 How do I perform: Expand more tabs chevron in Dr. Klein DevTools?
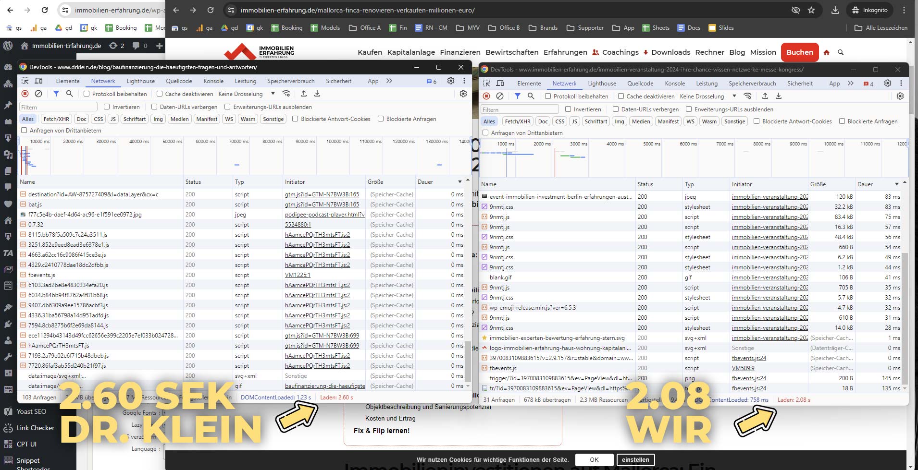coord(389,81)
